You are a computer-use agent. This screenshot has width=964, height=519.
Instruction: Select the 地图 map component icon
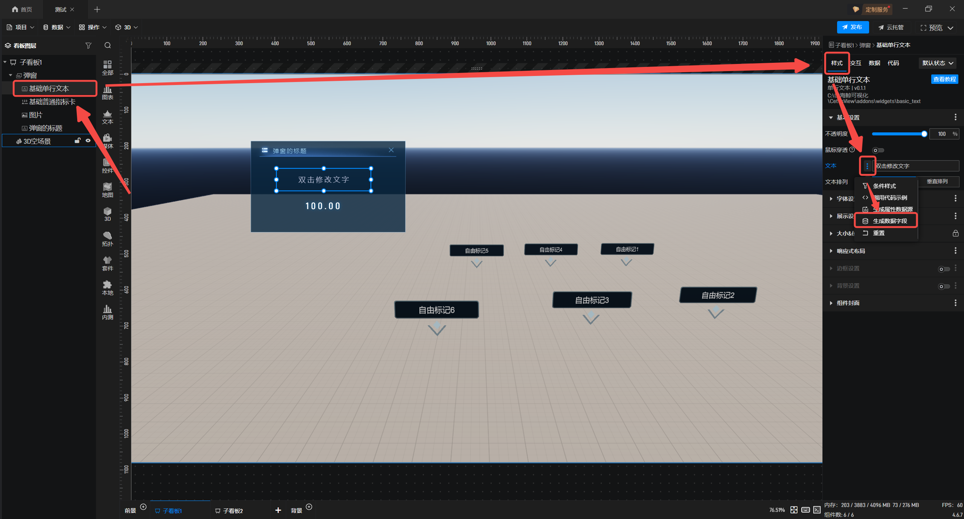pyautogui.click(x=107, y=190)
